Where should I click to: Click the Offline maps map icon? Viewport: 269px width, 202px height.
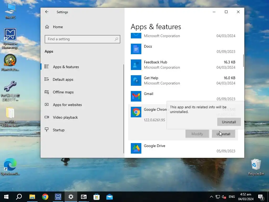click(47, 92)
